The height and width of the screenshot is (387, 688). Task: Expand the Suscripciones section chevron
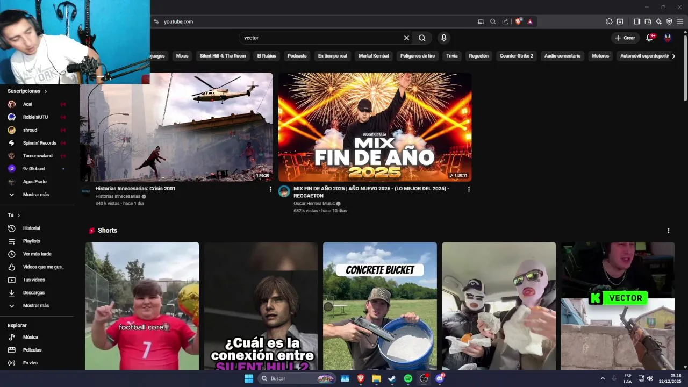coord(46,91)
